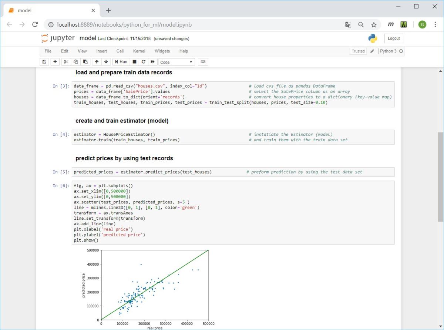Click heading create and train estimator (model)
The height and width of the screenshot is (330, 444).
click(122, 121)
